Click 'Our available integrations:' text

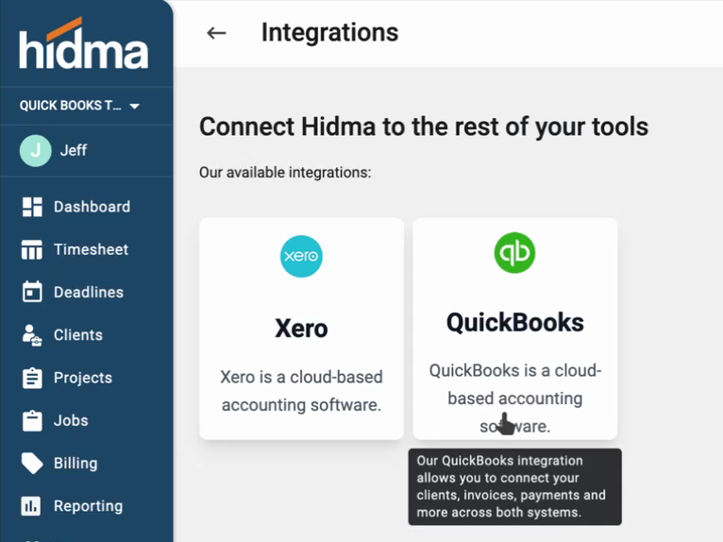pos(285,173)
